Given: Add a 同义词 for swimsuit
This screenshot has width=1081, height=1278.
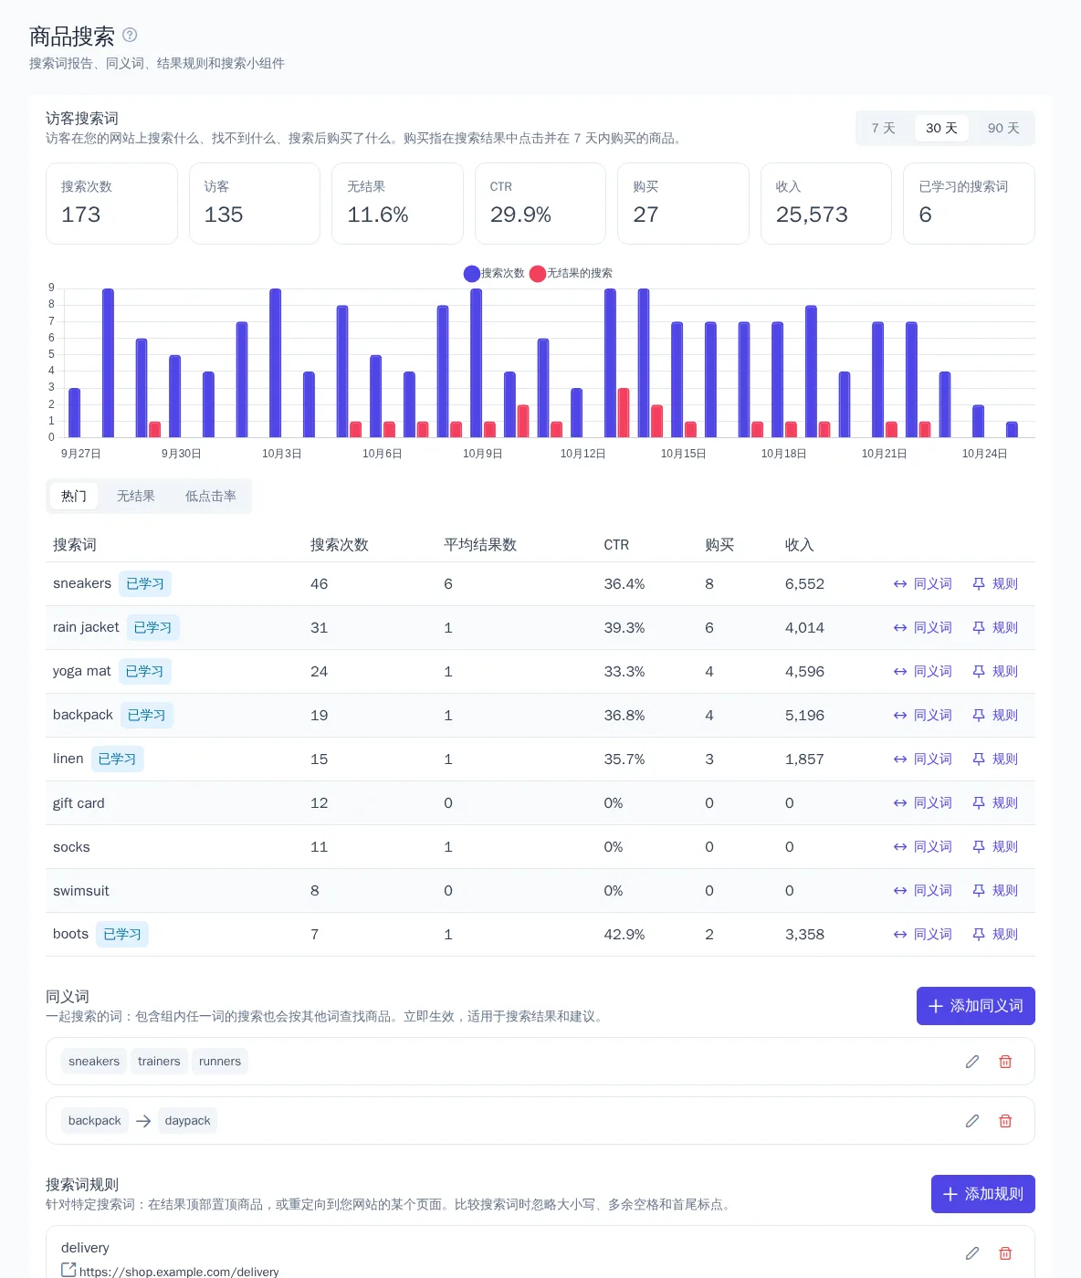Looking at the screenshot, I should (x=923, y=891).
